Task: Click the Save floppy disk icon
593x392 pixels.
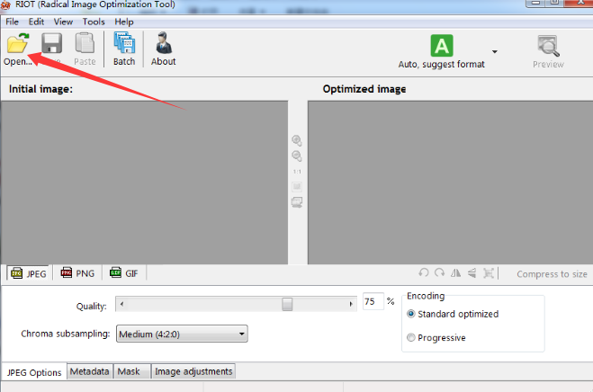Action: (51, 43)
